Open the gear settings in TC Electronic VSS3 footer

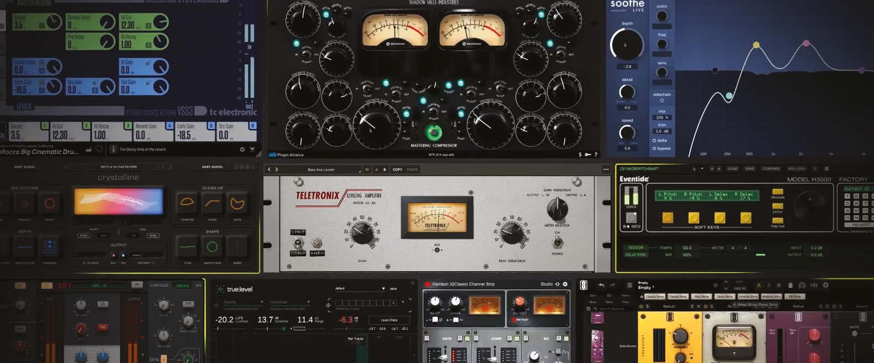(x=242, y=149)
